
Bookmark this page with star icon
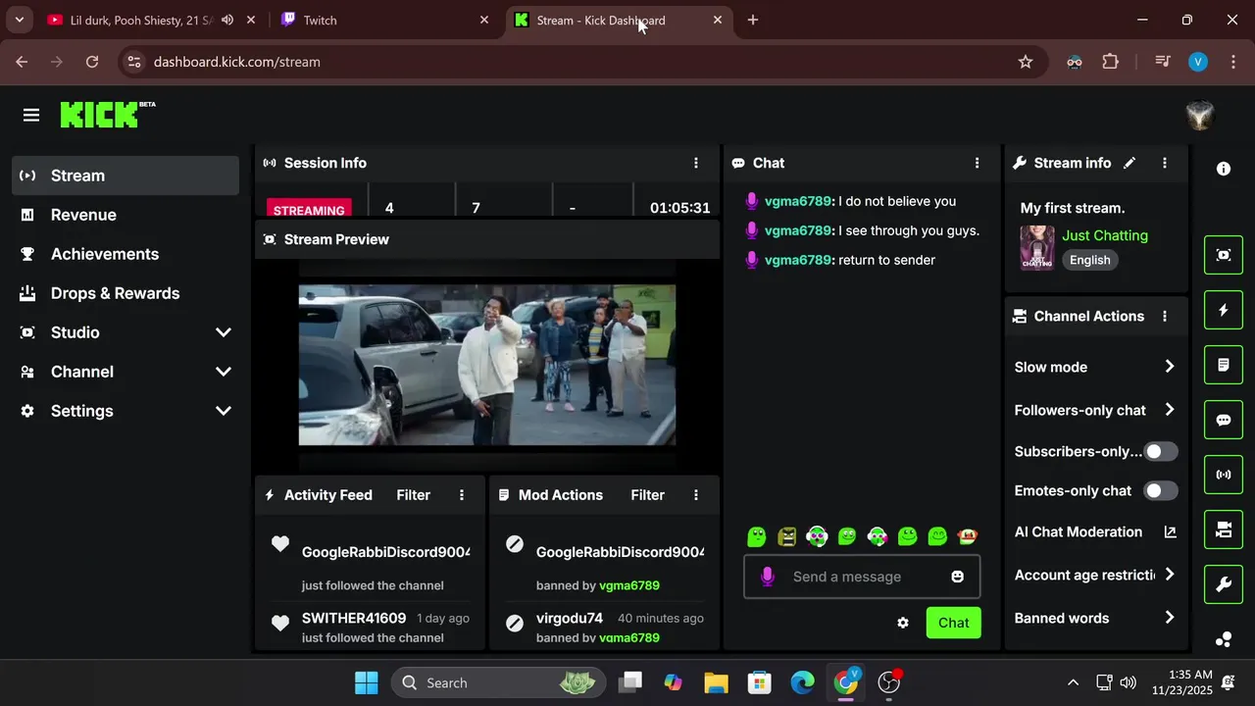(x=1026, y=62)
